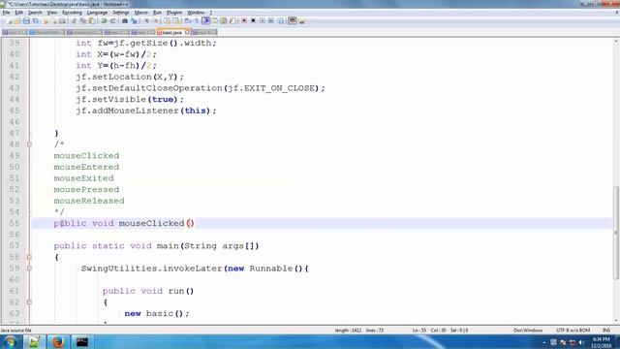This screenshot has width=620, height=349.
Task: Click the volume icon in system tray
Action: tap(581, 342)
